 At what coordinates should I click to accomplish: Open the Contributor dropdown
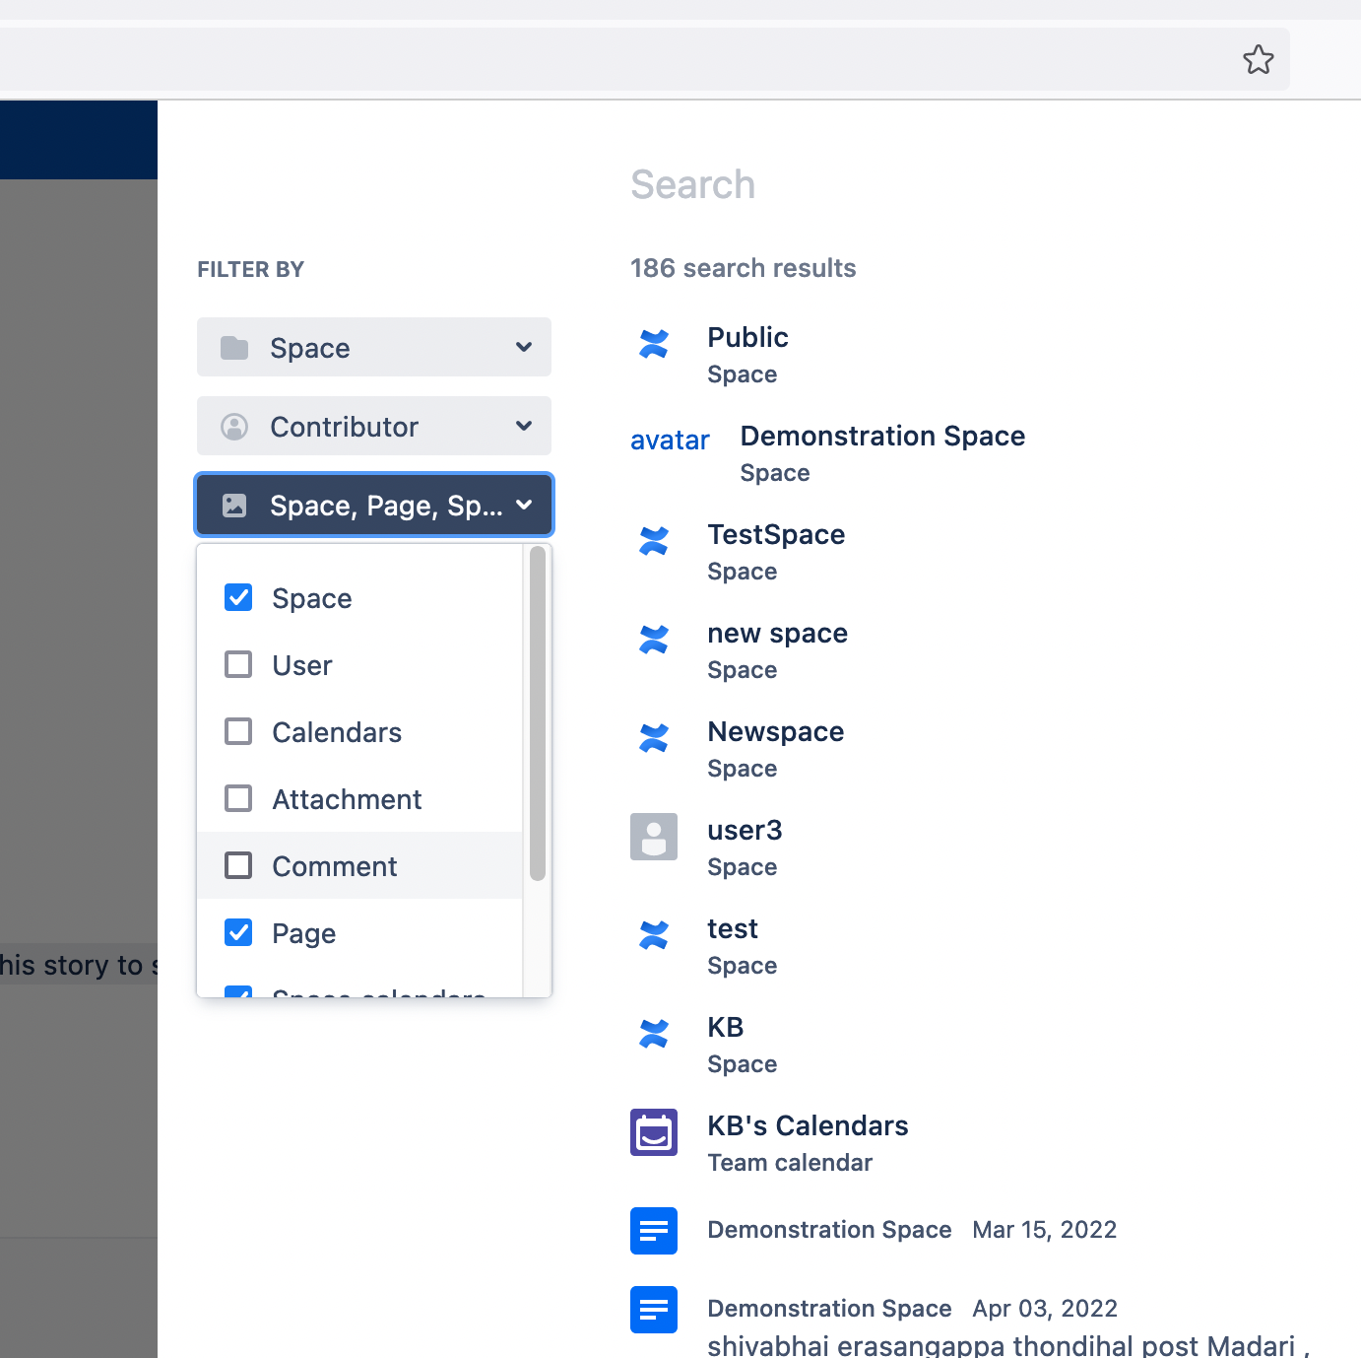(524, 426)
